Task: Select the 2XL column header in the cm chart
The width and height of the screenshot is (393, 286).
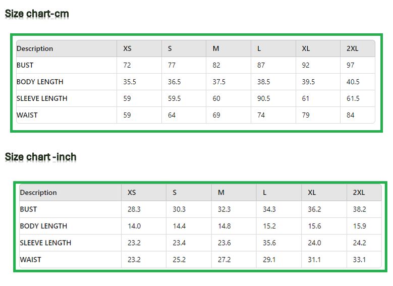Action: click(353, 48)
